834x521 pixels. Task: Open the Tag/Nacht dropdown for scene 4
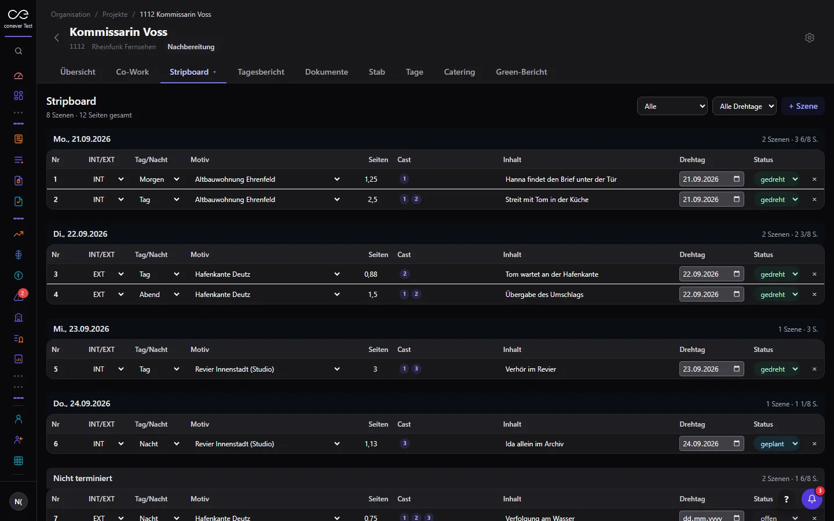pos(159,295)
